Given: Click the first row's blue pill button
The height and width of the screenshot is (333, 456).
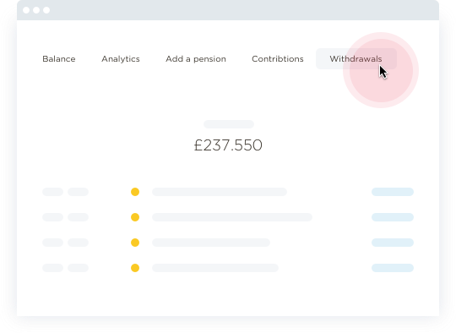Looking at the screenshot, I should (x=393, y=192).
